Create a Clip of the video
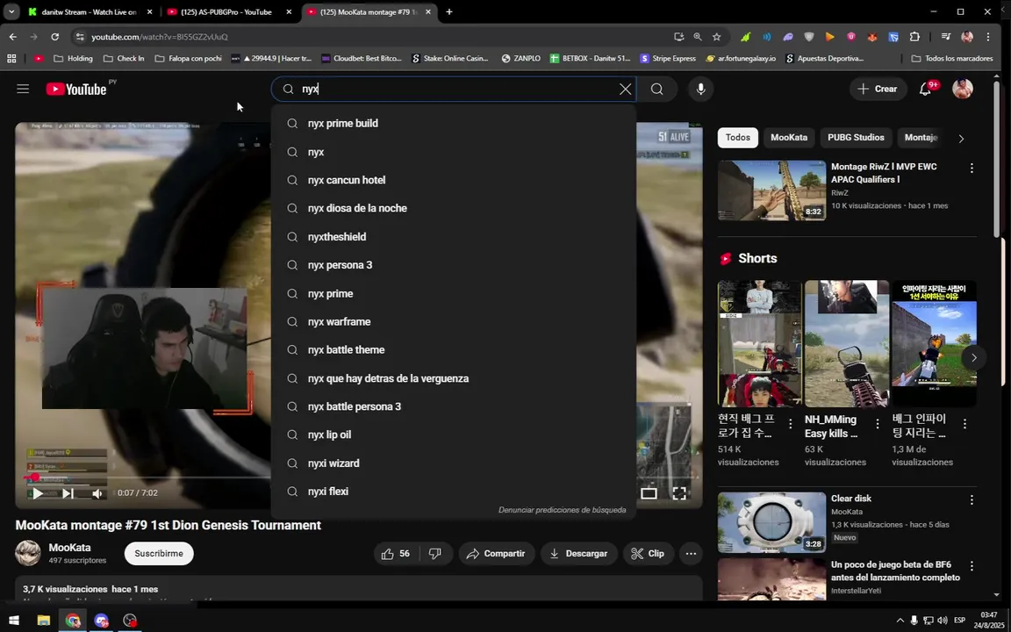1011x632 pixels. coord(648,553)
